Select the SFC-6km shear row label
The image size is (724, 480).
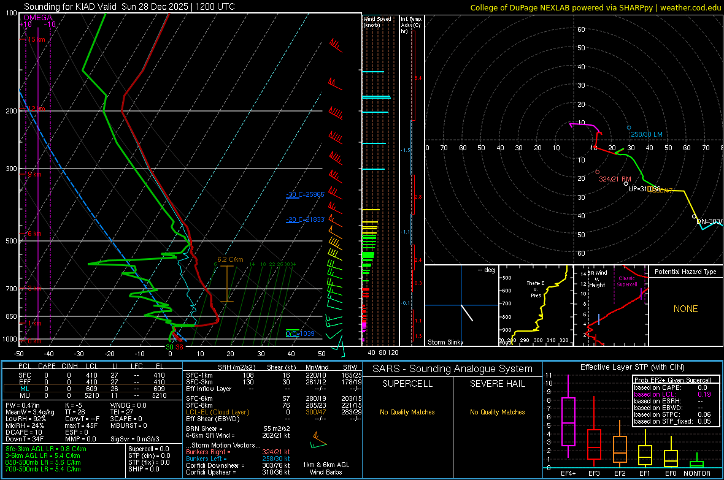(x=199, y=398)
